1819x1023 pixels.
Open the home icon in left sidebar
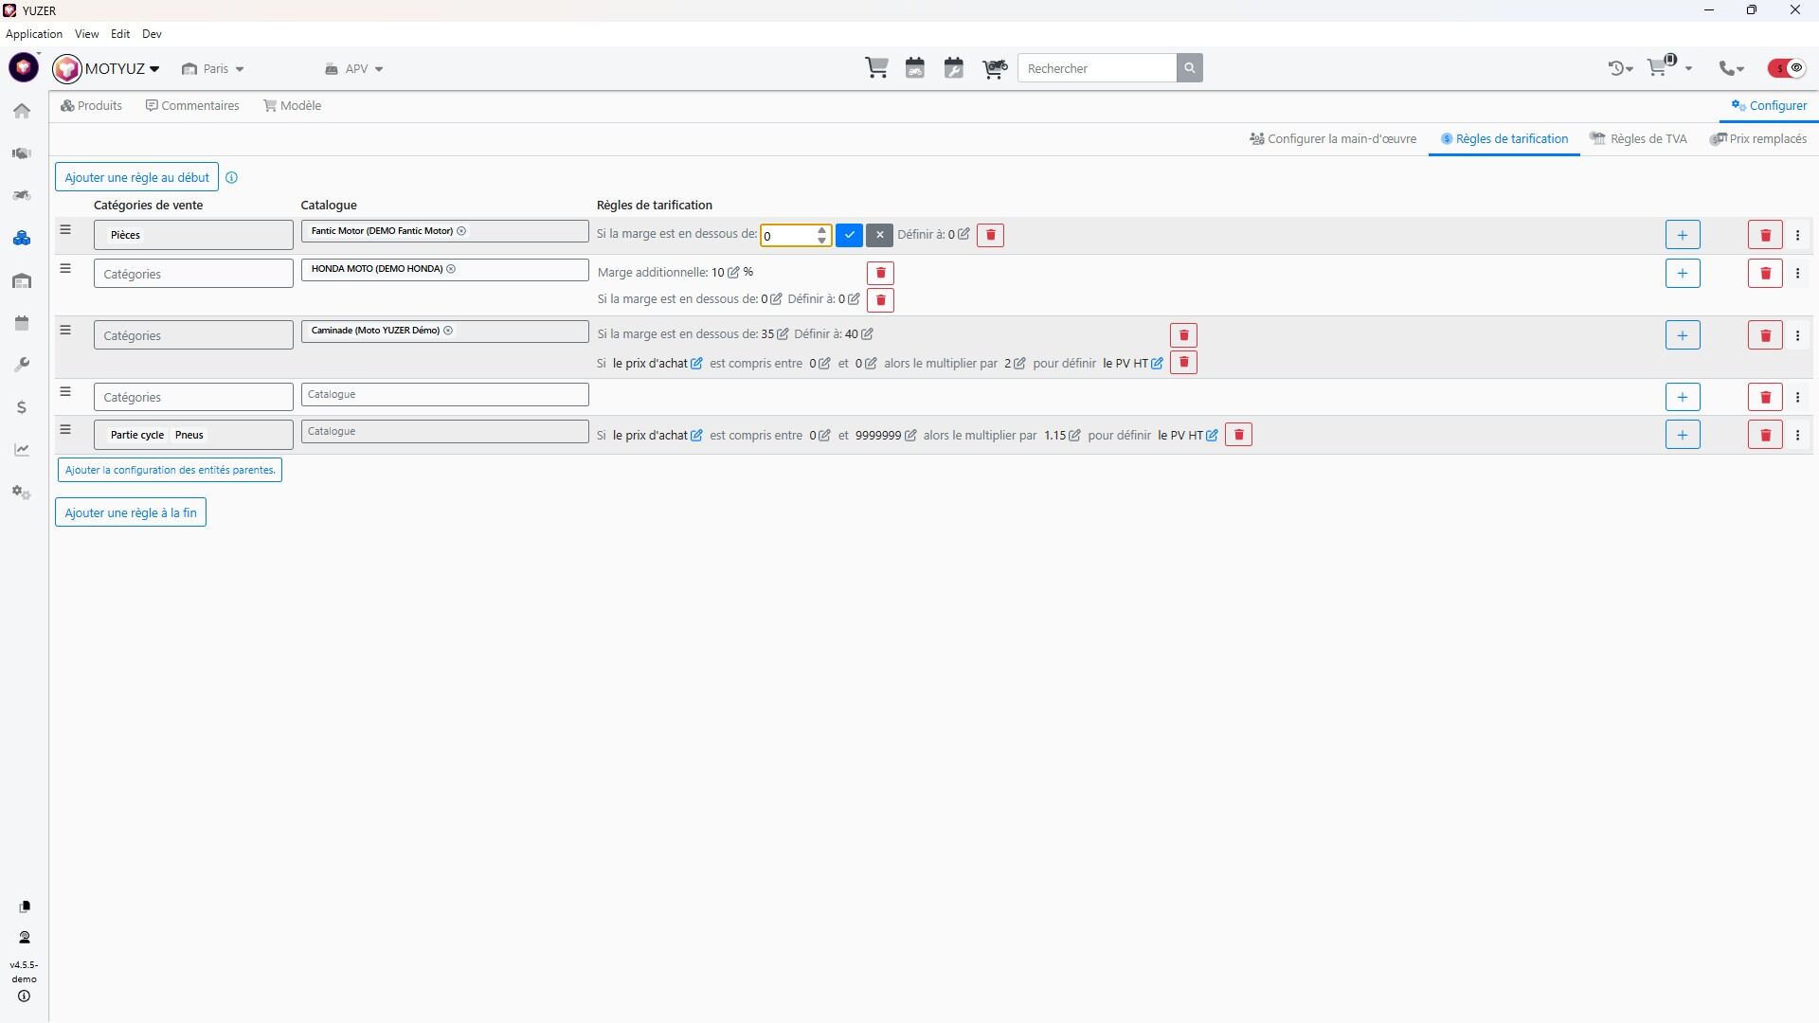pyautogui.click(x=22, y=111)
